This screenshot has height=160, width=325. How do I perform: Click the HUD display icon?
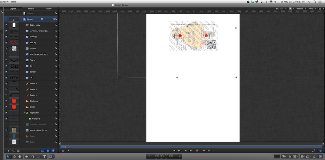coord(277,157)
